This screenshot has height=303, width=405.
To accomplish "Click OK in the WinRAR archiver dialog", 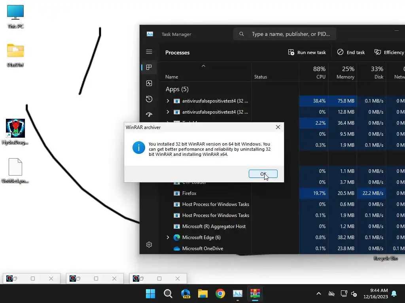I will pos(263,174).
